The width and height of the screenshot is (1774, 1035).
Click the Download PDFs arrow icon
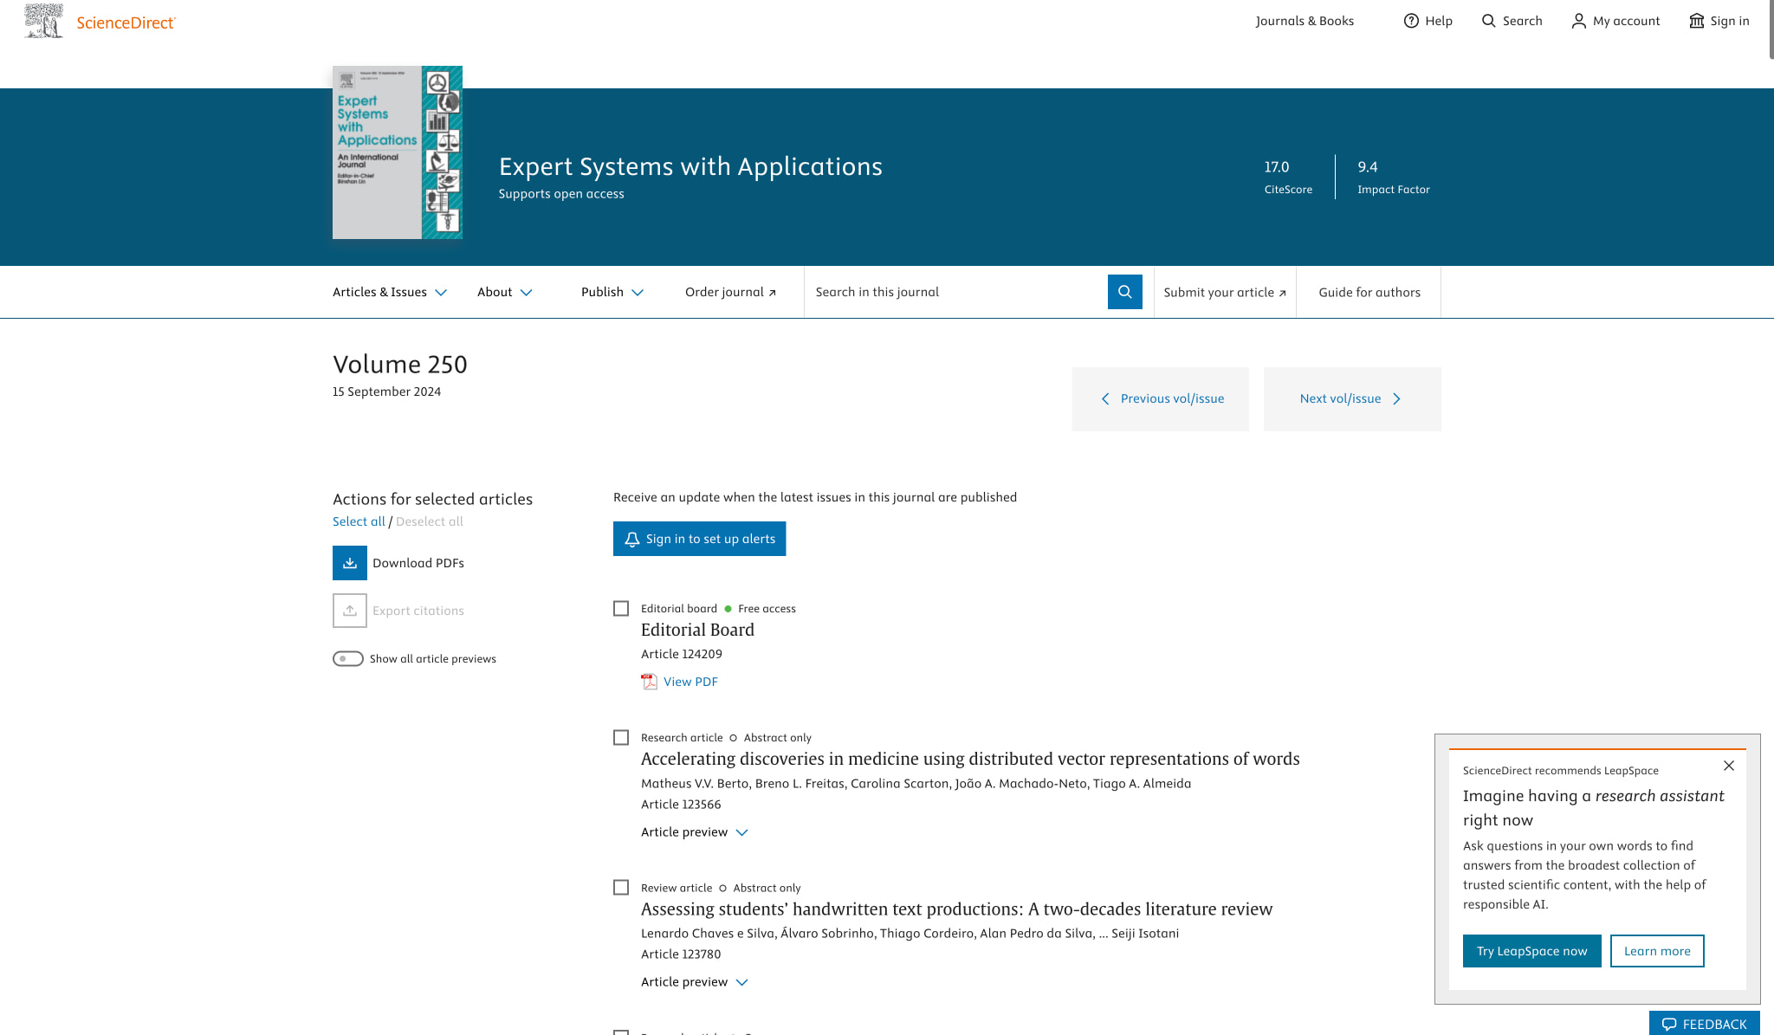(350, 563)
